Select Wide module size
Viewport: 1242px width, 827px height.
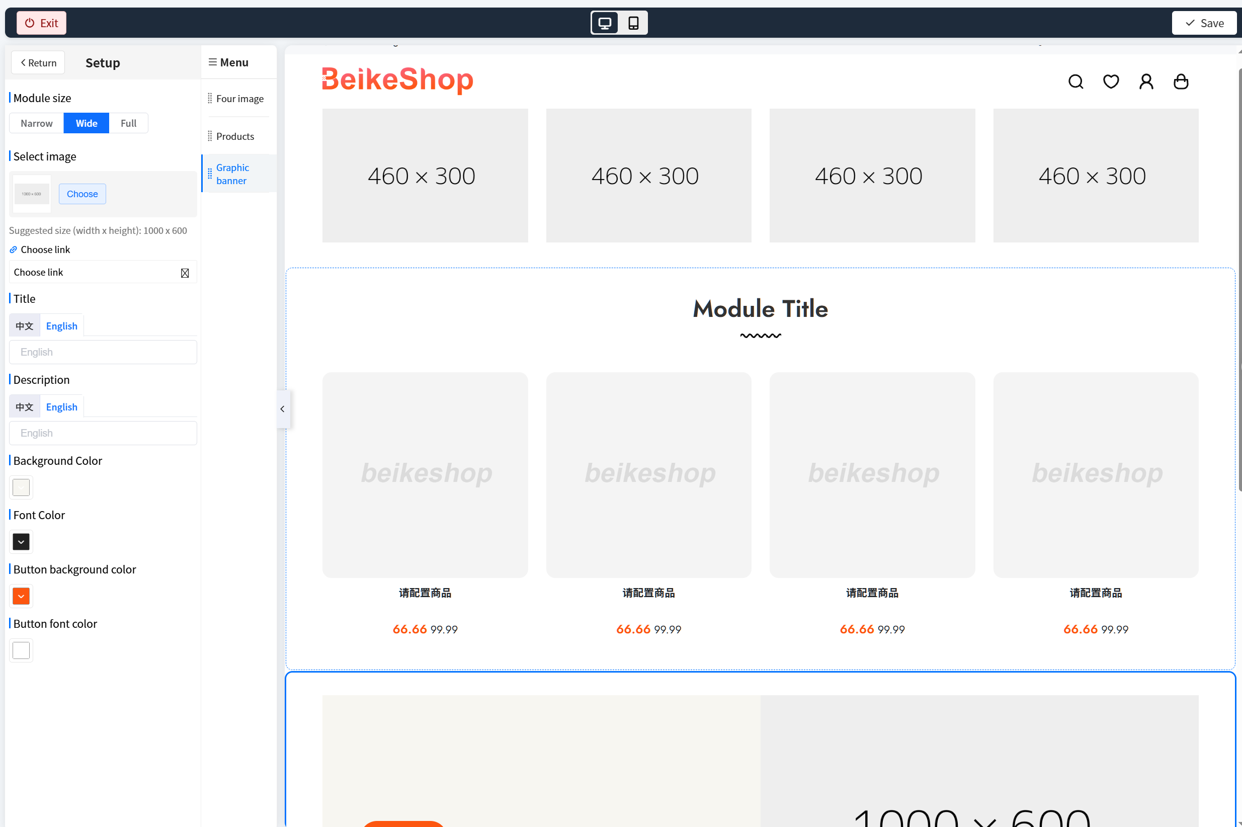(87, 123)
